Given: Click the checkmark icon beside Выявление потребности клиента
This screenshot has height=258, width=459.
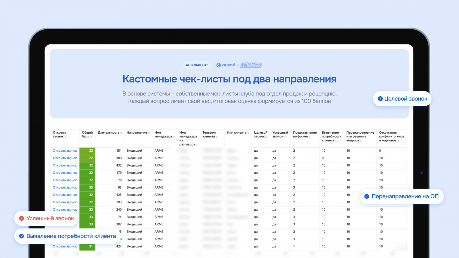Looking at the screenshot, I should point(22,236).
